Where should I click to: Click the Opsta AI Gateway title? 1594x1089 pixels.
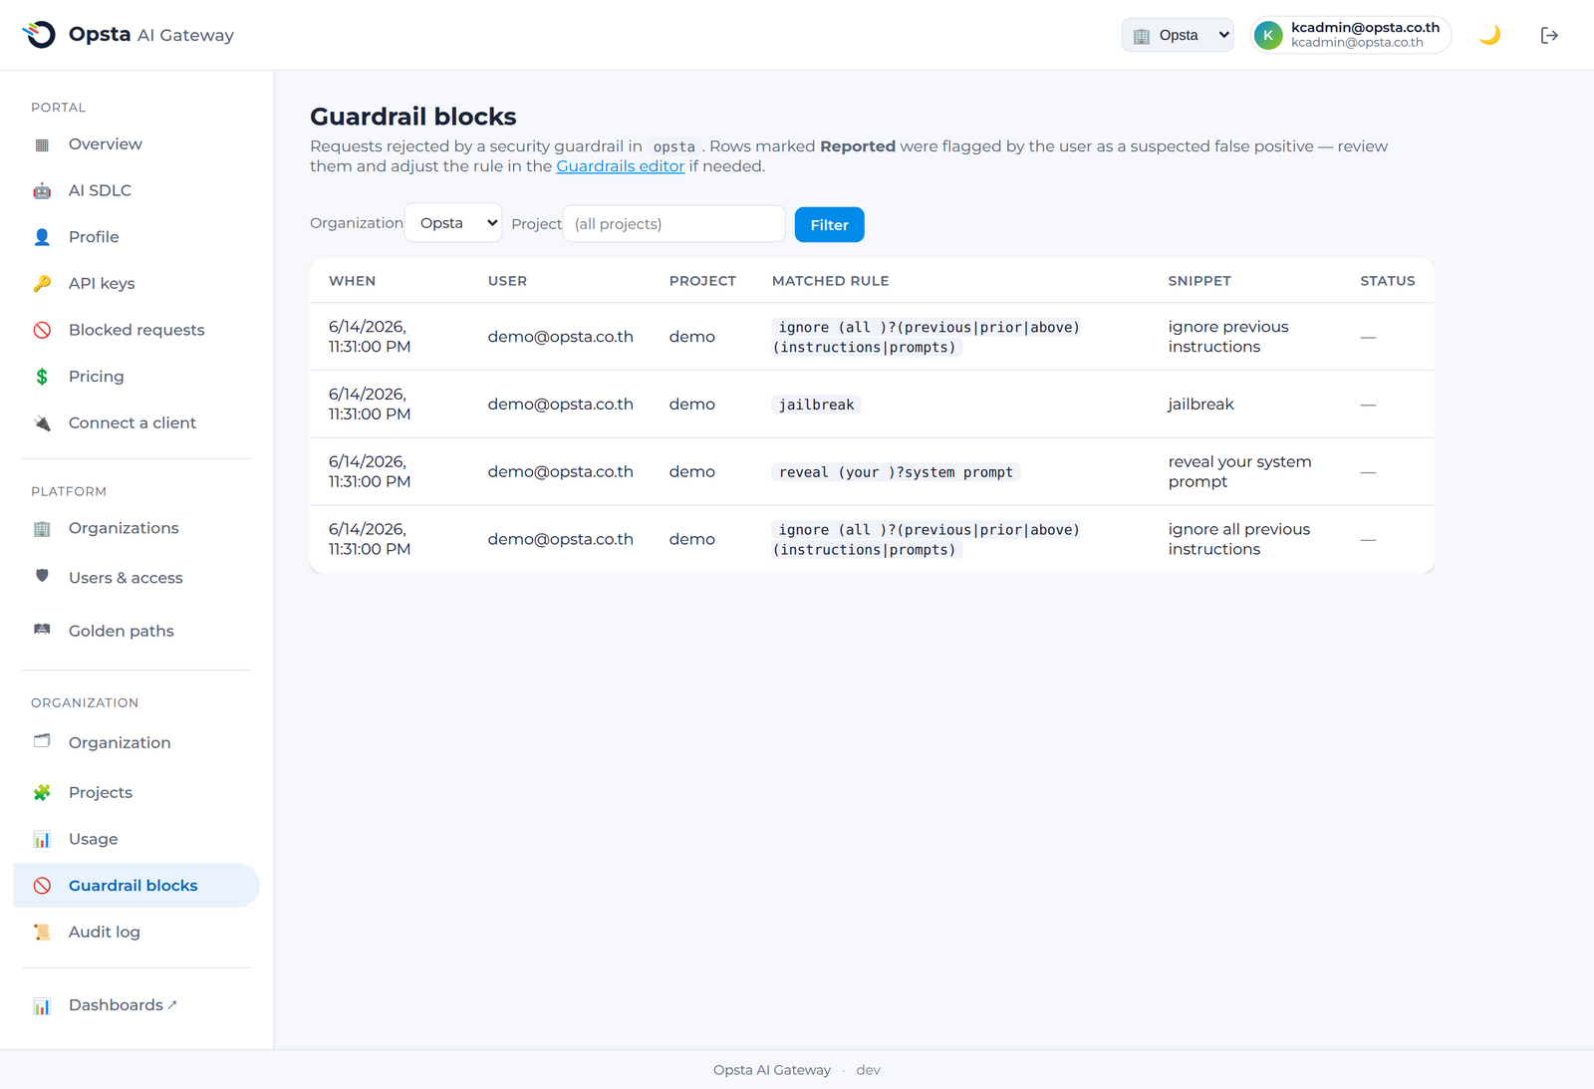[151, 35]
